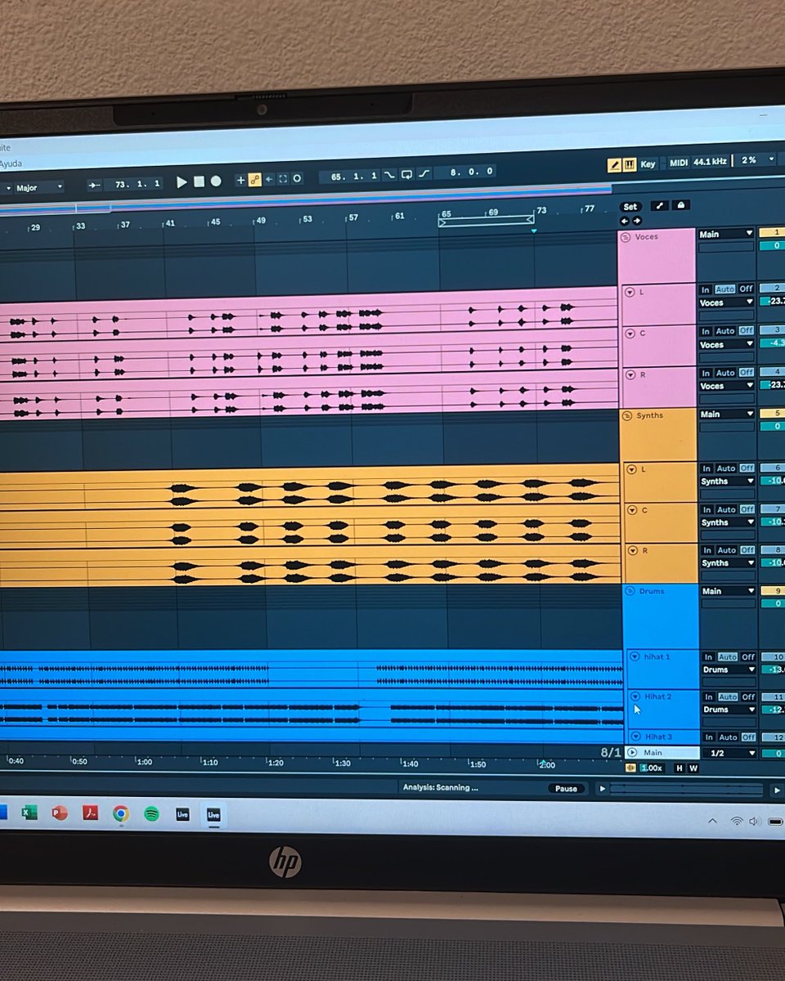Select the loop brace over bars 65-73
The height and width of the screenshot is (981, 785).
tap(487, 221)
